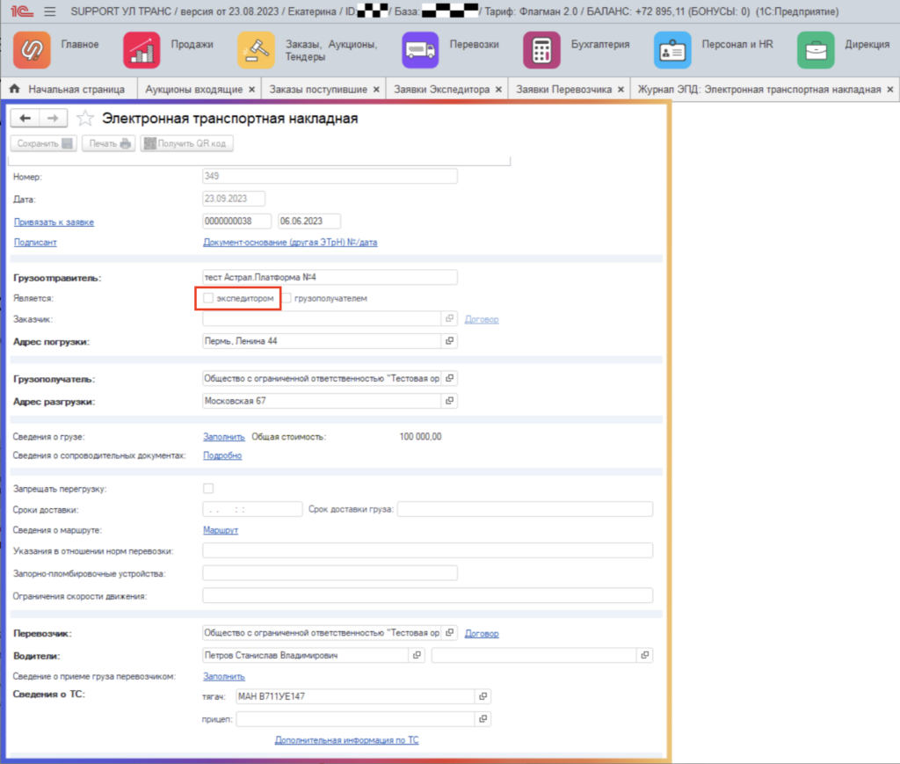Click the 1C logo icon
Viewport: 900px width, 764px height.
(22, 11)
